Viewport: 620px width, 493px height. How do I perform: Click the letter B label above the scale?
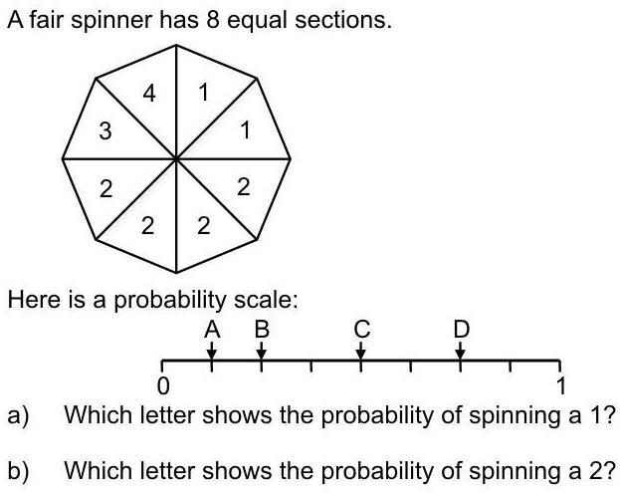tap(262, 329)
